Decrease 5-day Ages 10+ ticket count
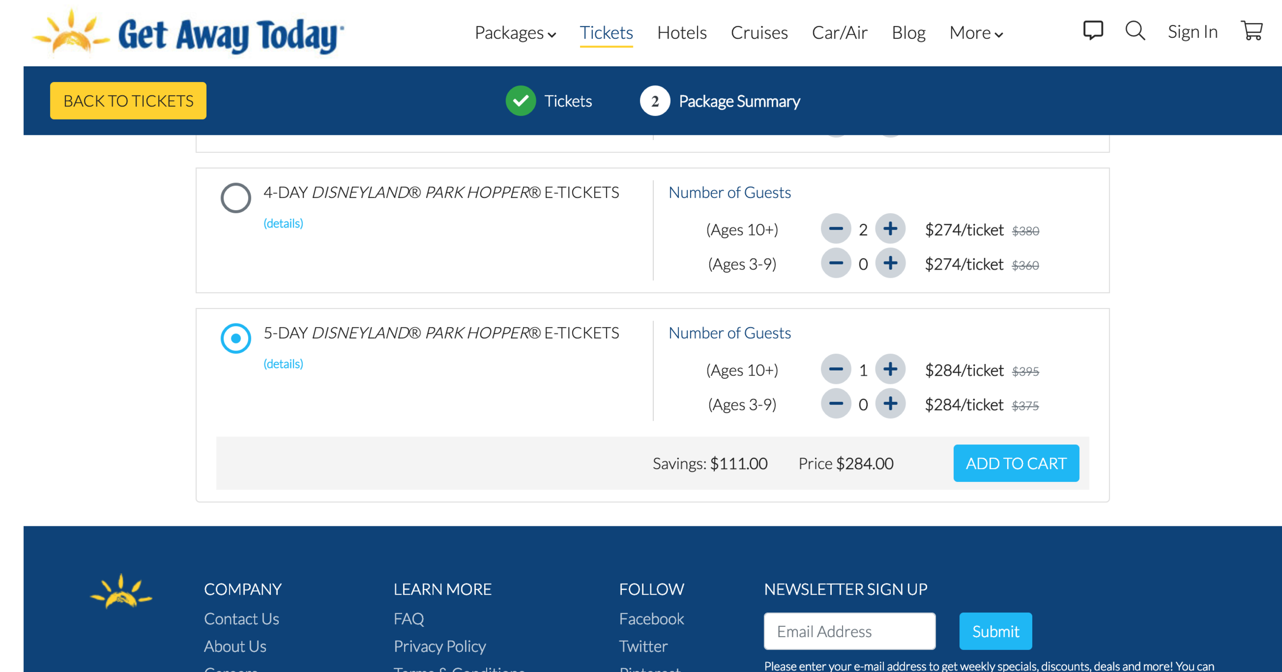1282x672 pixels. (x=836, y=369)
